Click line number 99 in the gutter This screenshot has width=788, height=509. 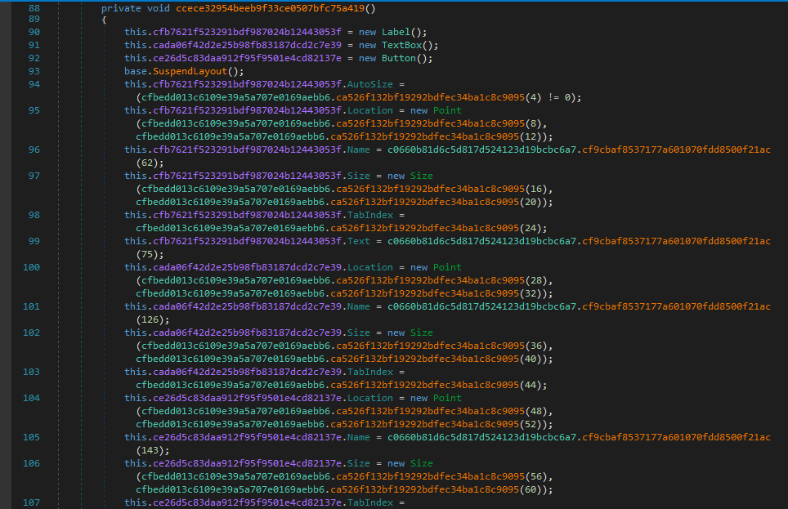[34, 241]
